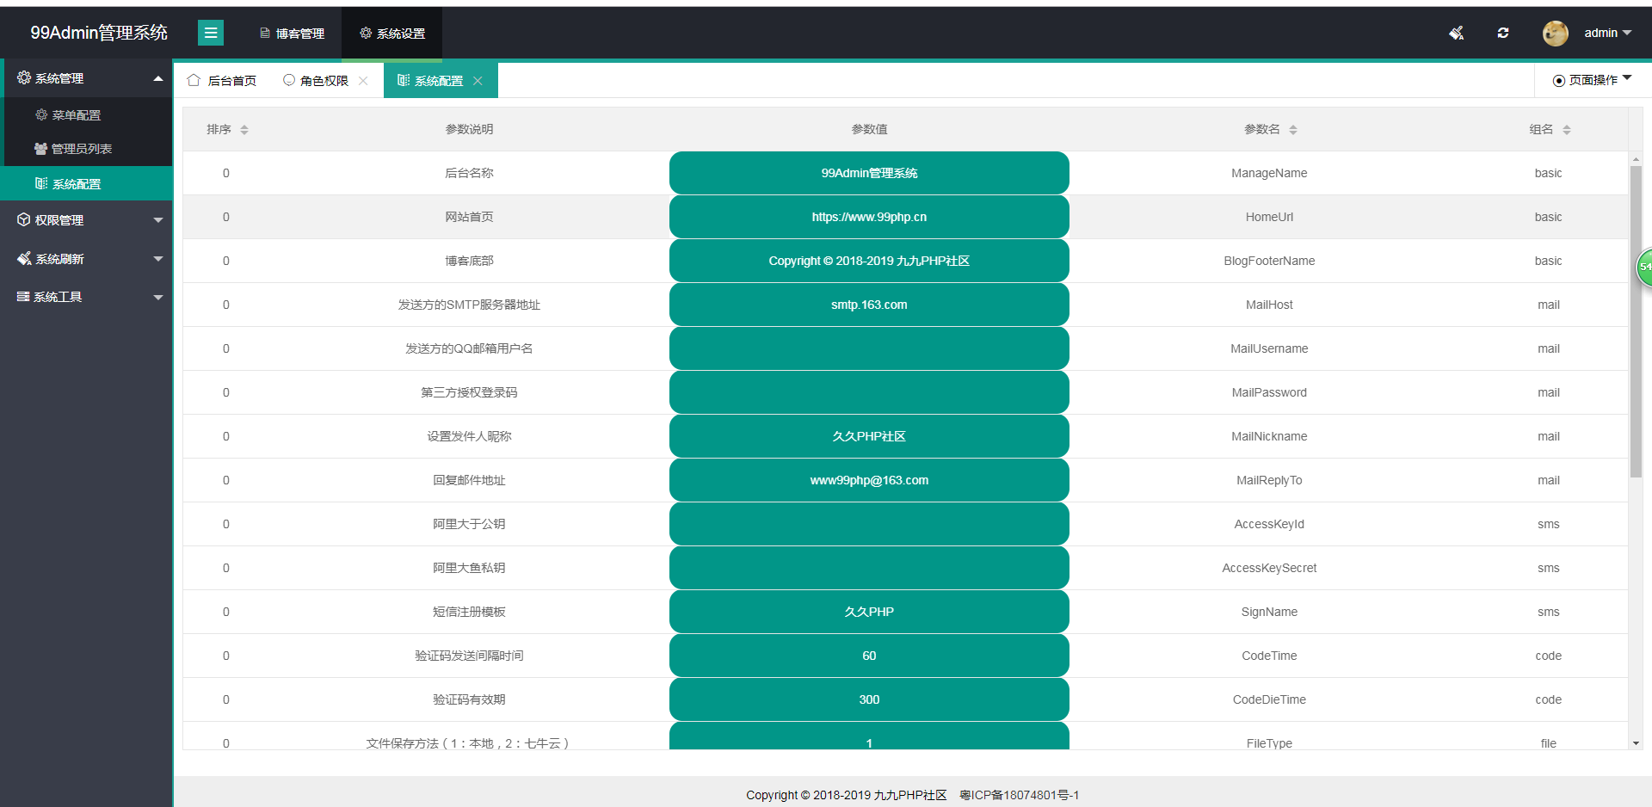Screen dimensions: 1652x807
Task: Open the 页面操作 dropdown
Action: click(x=1592, y=80)
